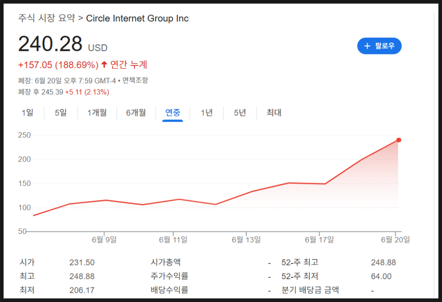
Task: Click the +157.05 (188.69%) change text
Action: tap(59, 65)
